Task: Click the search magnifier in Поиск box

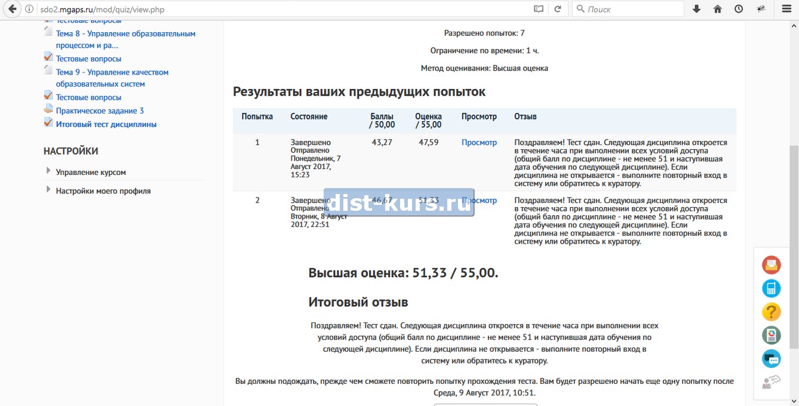Action: click(580, 10)
